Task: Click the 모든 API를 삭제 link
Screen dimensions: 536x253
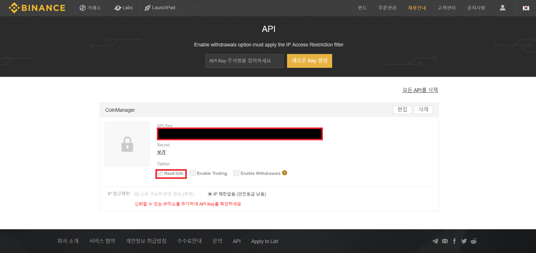Action: click(x=420, y=90)
